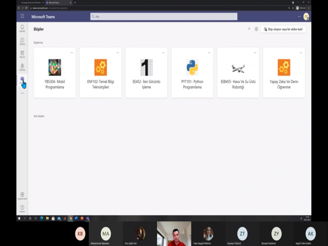Open EEB455- Hava Ve Su Üstü Robotiği team
Screen dimensions: 328x246
pos(238,73)
